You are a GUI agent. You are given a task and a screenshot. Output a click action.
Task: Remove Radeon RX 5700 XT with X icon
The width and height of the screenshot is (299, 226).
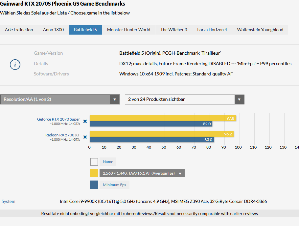coord(85,137)
